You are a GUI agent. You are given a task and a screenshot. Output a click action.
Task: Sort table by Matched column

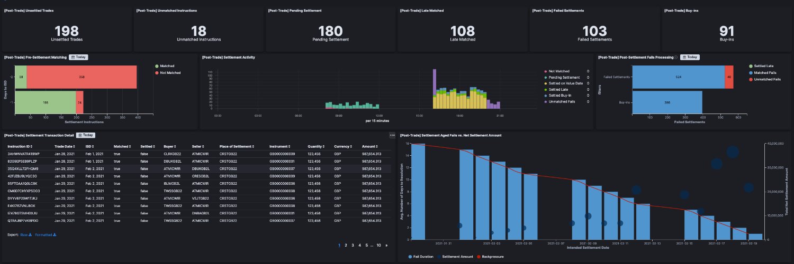tap(123, 146)
